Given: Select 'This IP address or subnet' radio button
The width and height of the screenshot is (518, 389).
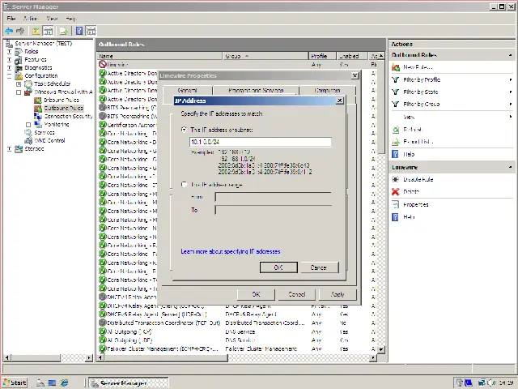Looking at the screenshot, I should point(184,130).
